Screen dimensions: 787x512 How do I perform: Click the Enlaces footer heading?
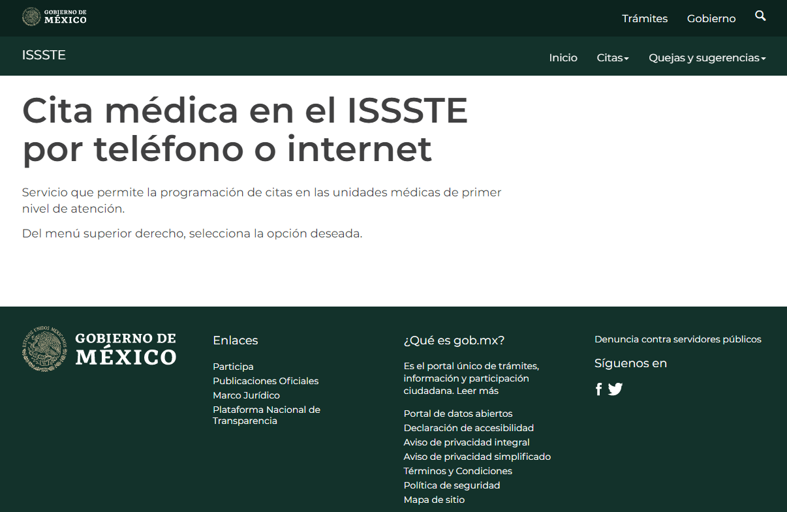click(x=235, y=340)
